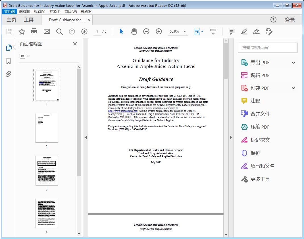Click the Print icon

click(x=34, y=32)
